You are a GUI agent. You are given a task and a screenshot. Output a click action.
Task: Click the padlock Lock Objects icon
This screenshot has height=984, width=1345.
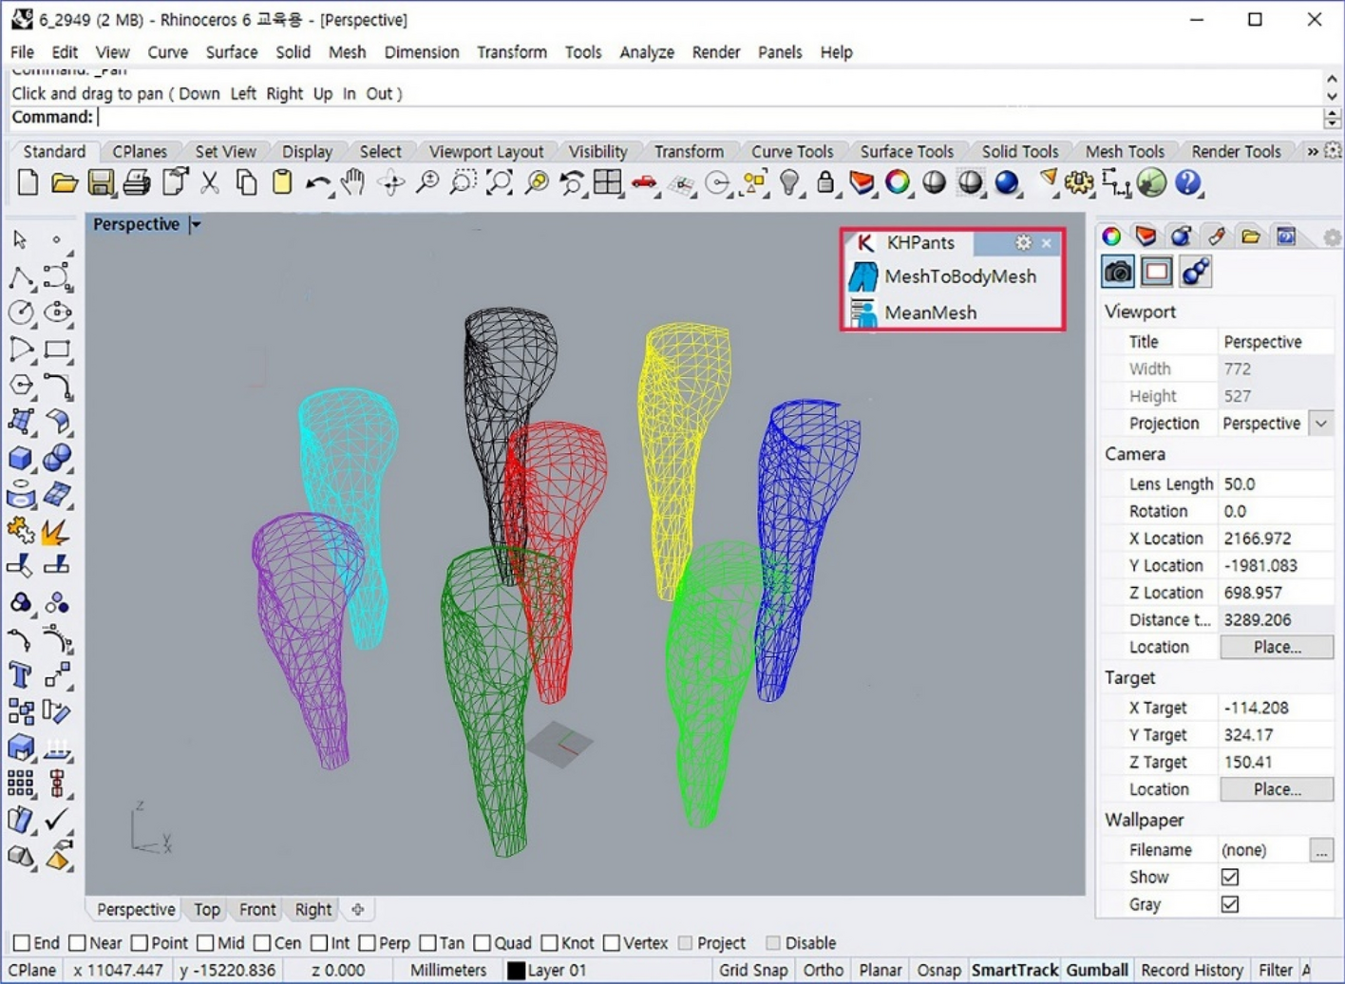(825, 182)
